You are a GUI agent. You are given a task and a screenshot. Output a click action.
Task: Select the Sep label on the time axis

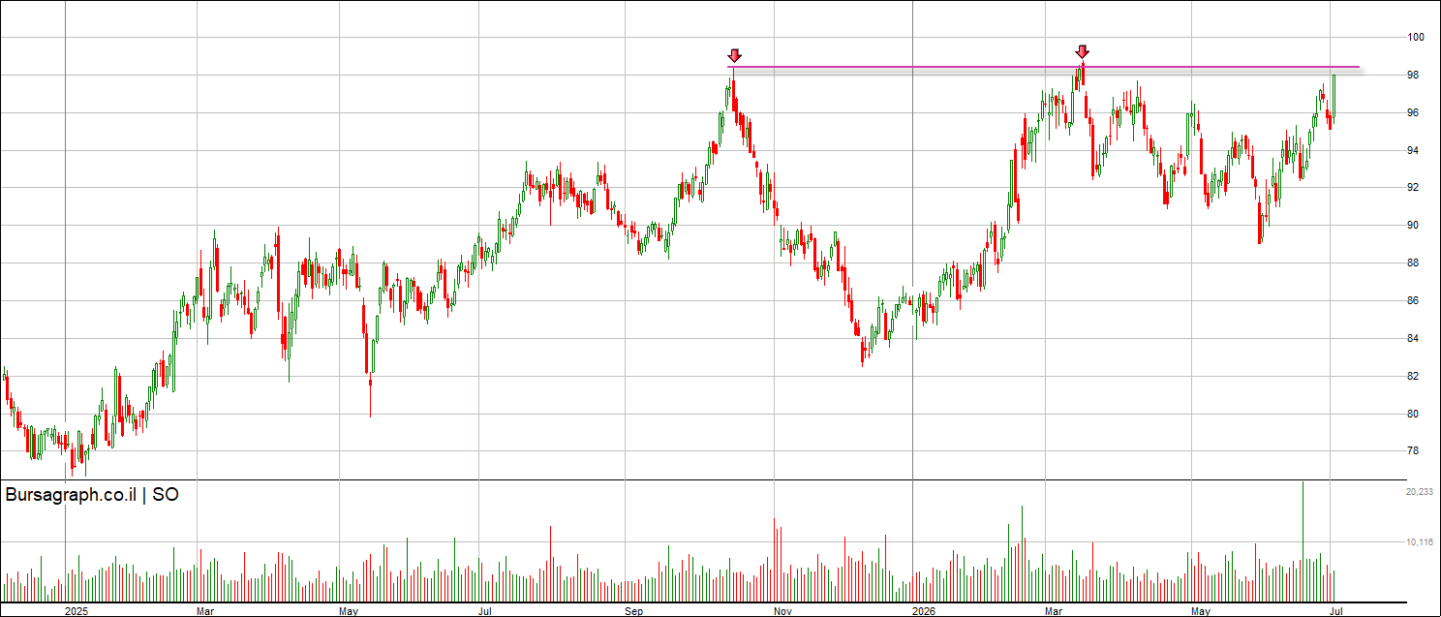(633, 611)
